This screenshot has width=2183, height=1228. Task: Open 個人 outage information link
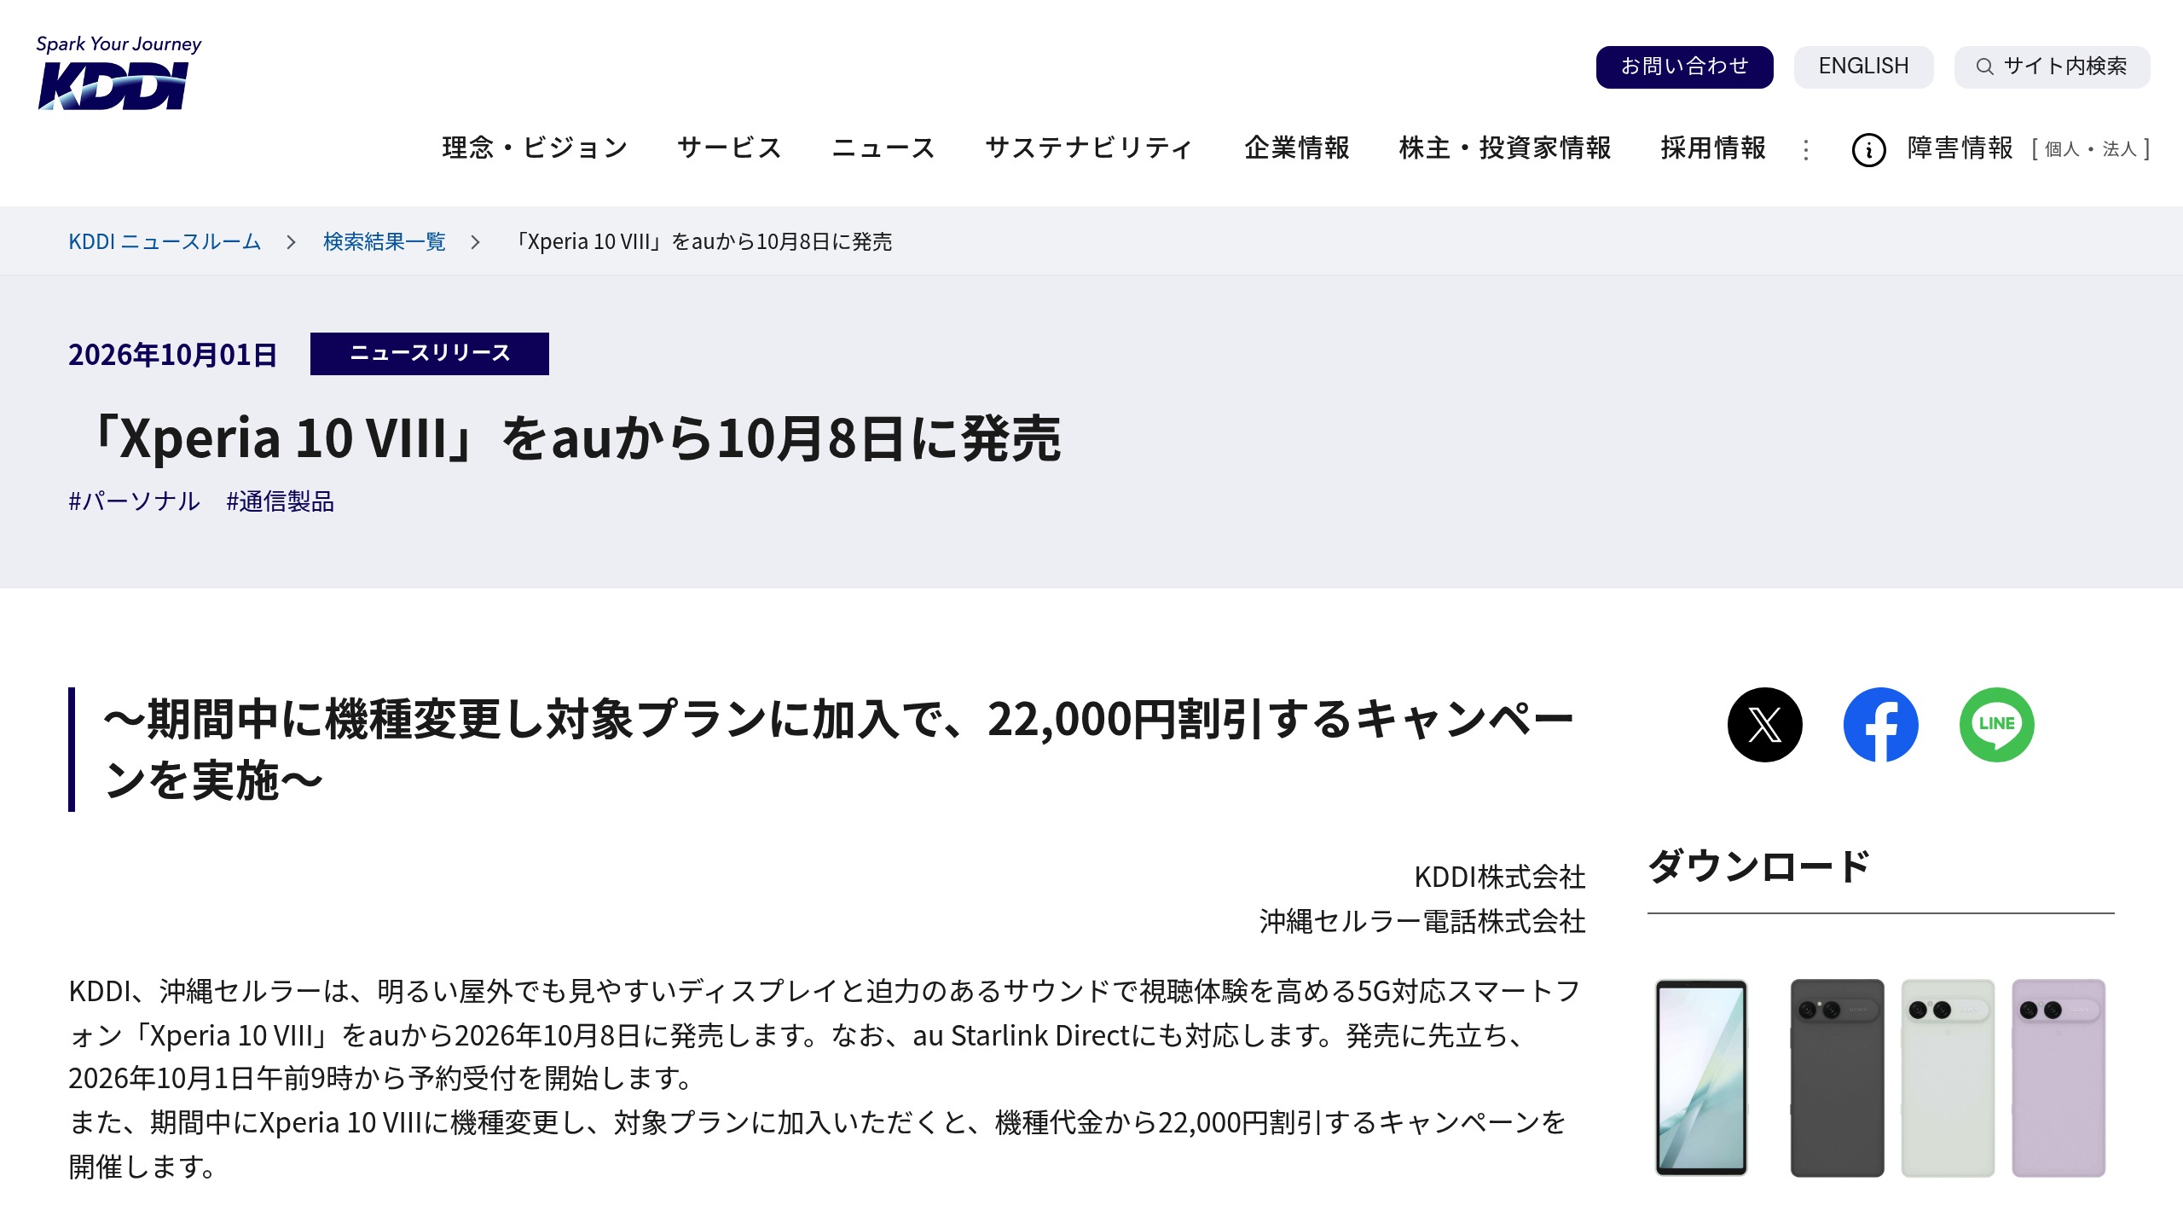point(2062,149)
